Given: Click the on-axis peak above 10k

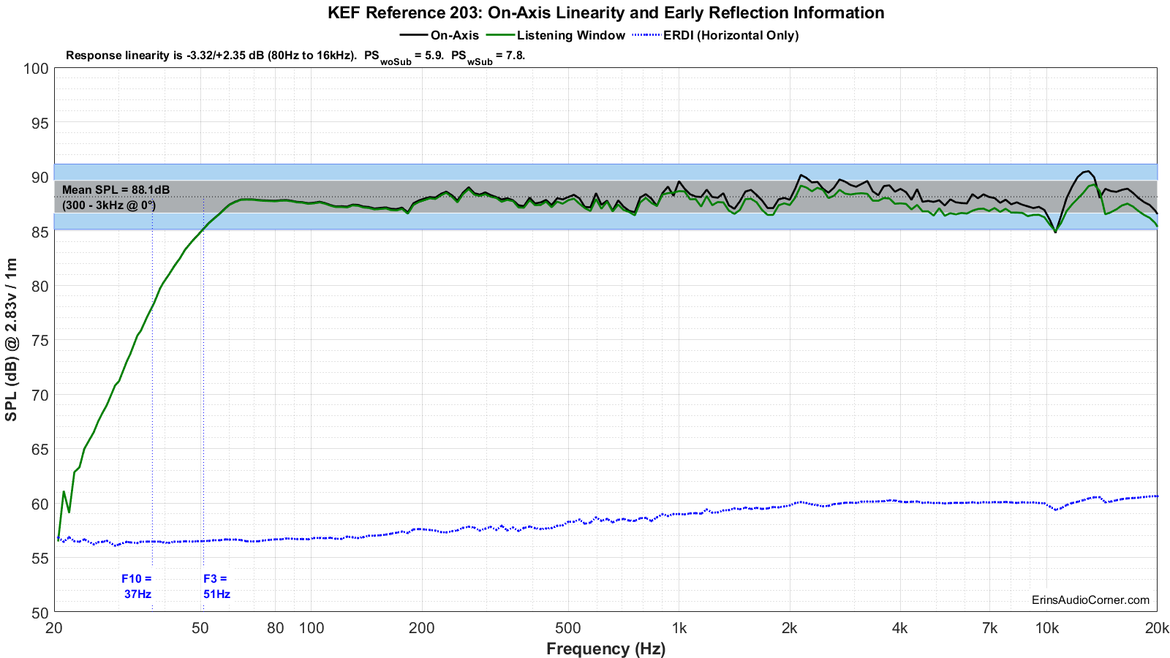Looking at the screenshot, I should point(1087,172).
